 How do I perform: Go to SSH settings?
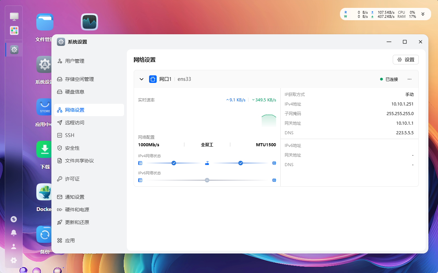[x=70, y=135]
